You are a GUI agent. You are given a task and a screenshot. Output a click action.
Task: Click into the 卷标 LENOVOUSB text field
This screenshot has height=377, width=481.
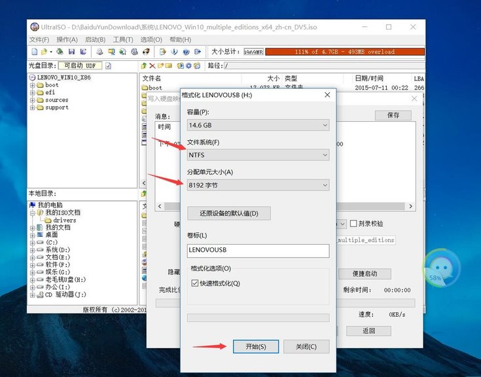tap(258, 251)
